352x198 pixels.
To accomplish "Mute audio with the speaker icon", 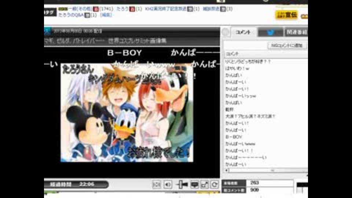I will 168,184.
